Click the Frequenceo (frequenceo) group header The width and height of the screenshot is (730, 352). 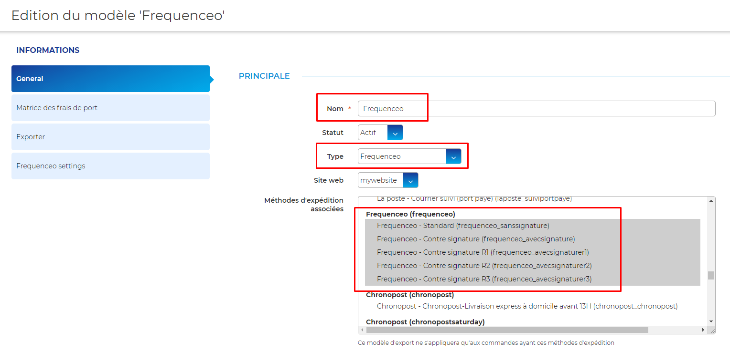click(x=410, y=214)
